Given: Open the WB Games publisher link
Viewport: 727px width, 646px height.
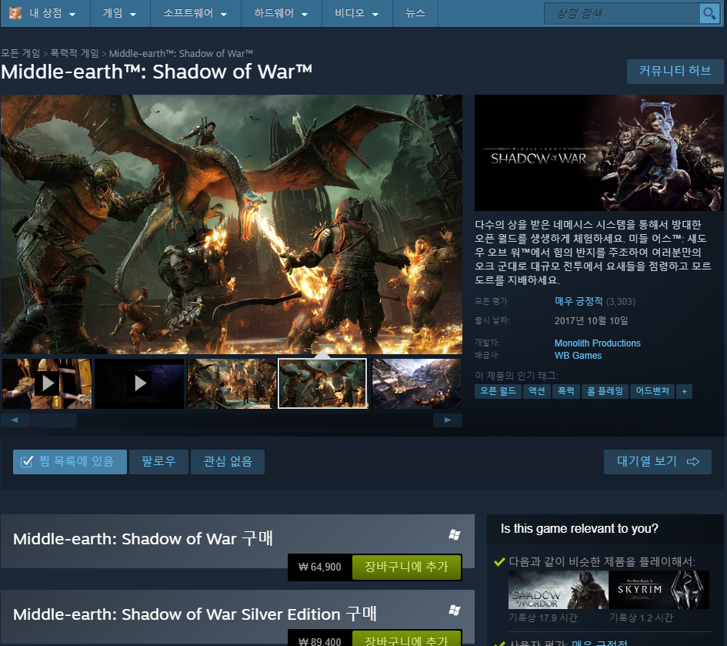Looking at the screenshot, I should (x=578, y=356).
